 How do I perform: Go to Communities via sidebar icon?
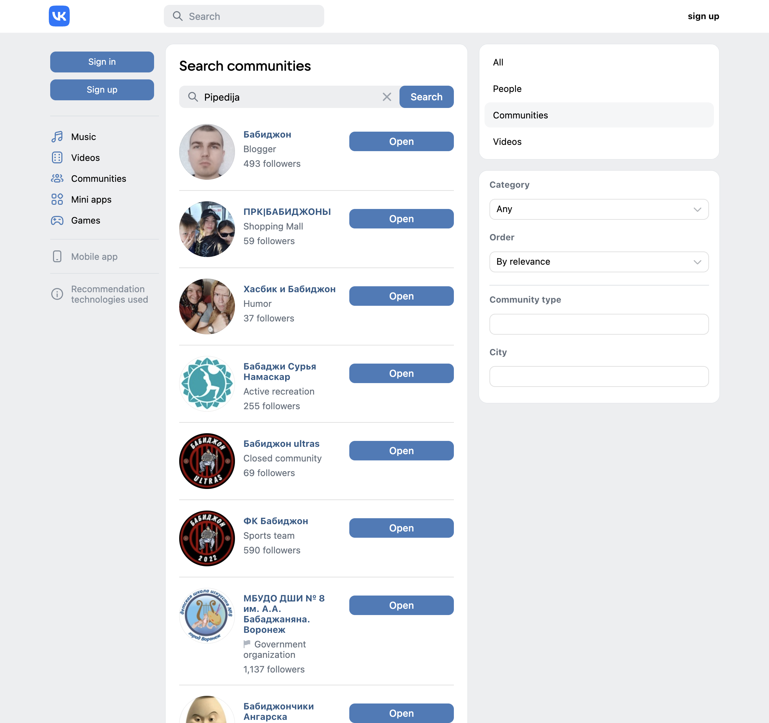[x=57, y=179]
